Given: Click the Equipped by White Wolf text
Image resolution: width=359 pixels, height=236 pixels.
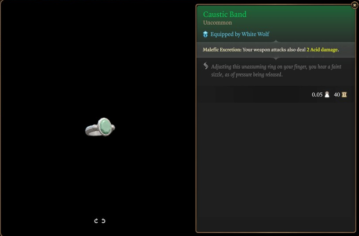Looking at the screenshot, I should click(240, 34).
